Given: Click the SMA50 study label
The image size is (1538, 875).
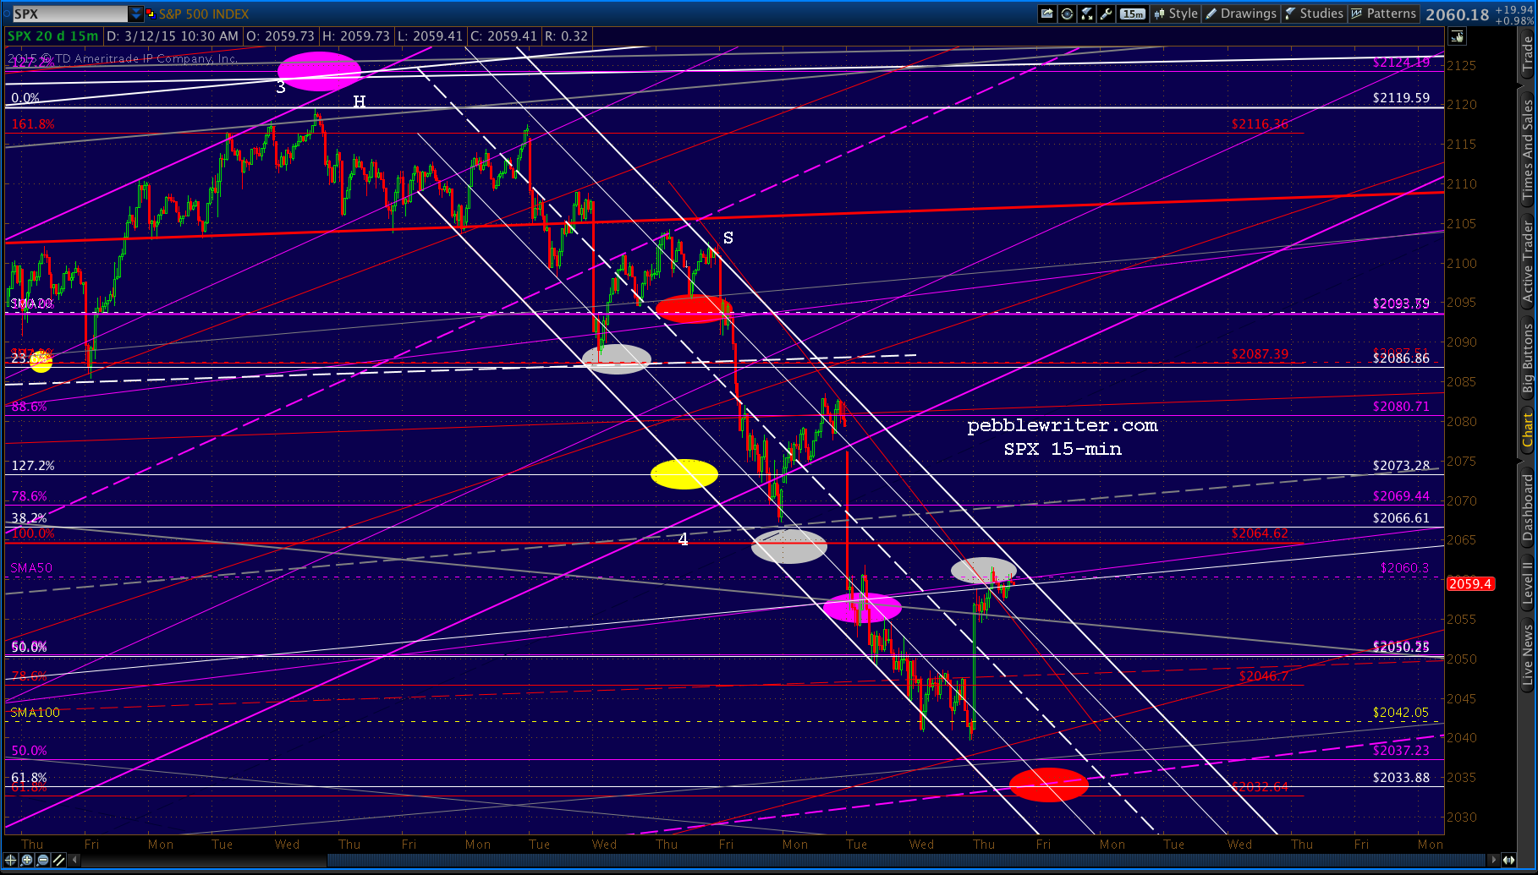Looking at the screenshot, I should point(31,568).
